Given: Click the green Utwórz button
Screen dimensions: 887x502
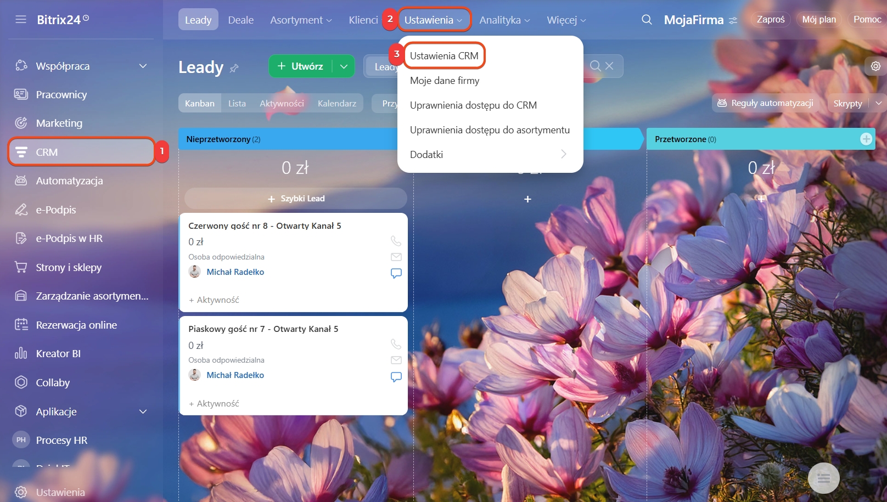Looking at the screenshot, I should pos(300,66).
